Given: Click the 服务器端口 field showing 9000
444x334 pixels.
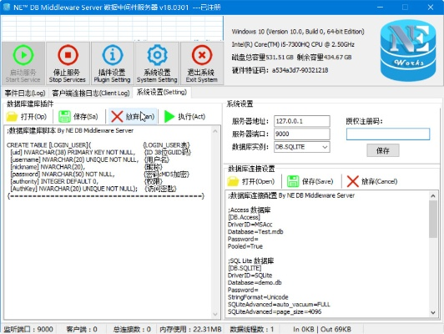Looking at the screenshot, I should tap(302, 134).
